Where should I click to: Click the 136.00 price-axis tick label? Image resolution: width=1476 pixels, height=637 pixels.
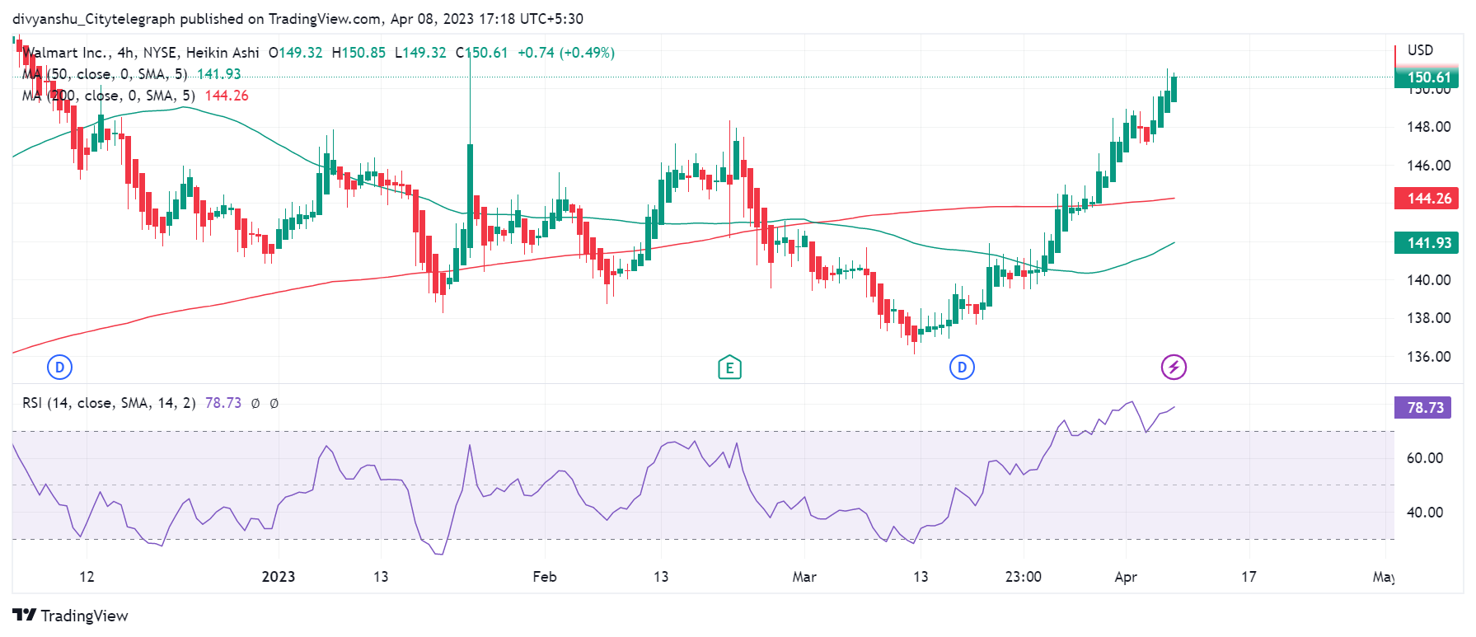pos(1429,357)
